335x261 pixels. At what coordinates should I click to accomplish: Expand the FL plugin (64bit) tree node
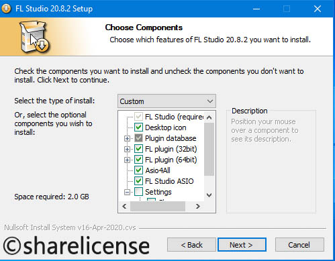[x=127, y=160]
